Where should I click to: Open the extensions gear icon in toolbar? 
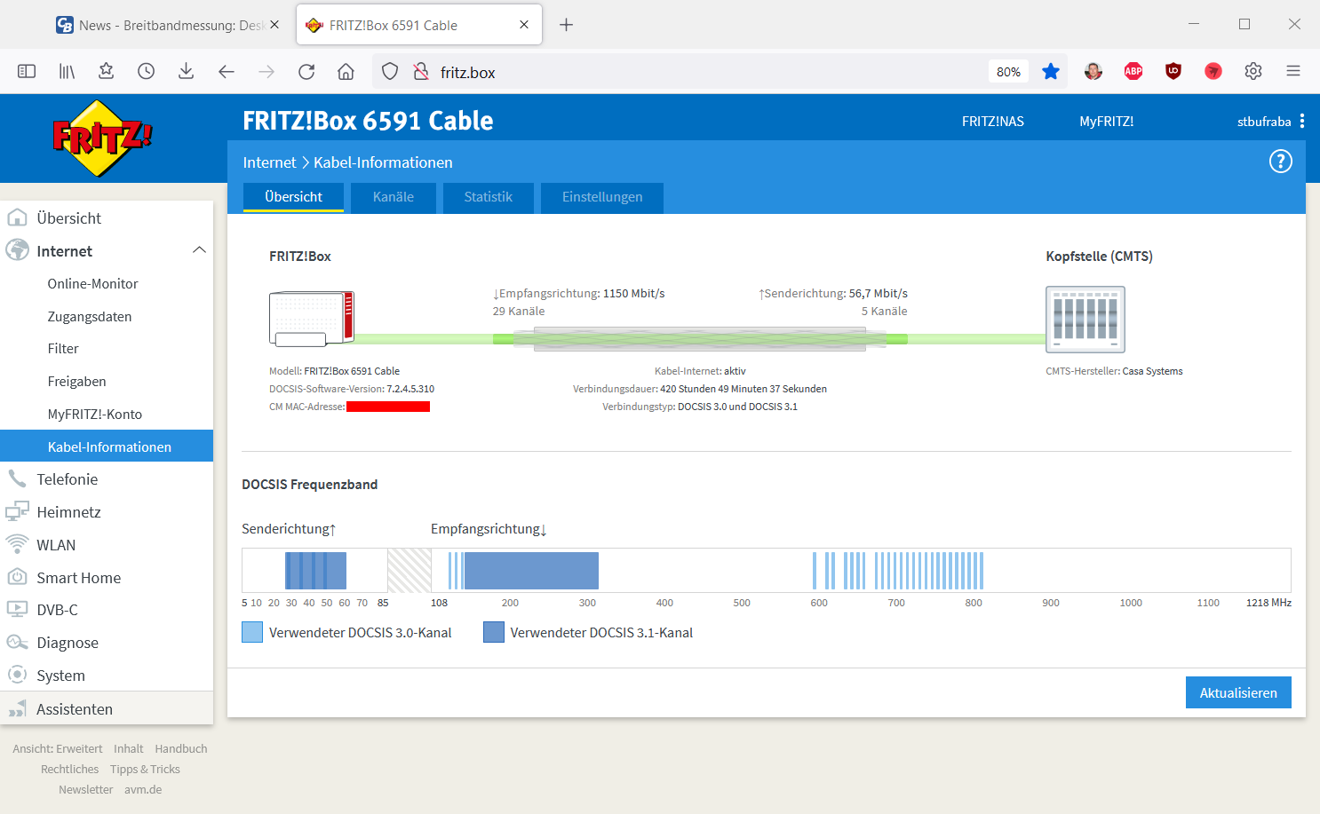point(1253,71)
